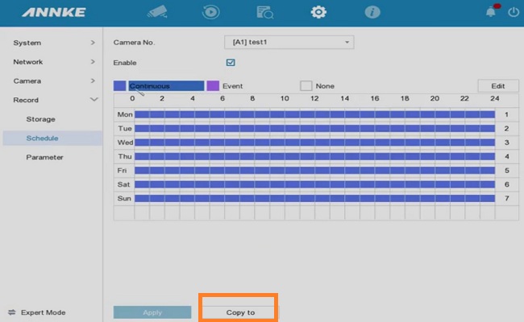Open the playback icon in top bar
Viewport: 524px width, 322px height.
coord(211,12)
